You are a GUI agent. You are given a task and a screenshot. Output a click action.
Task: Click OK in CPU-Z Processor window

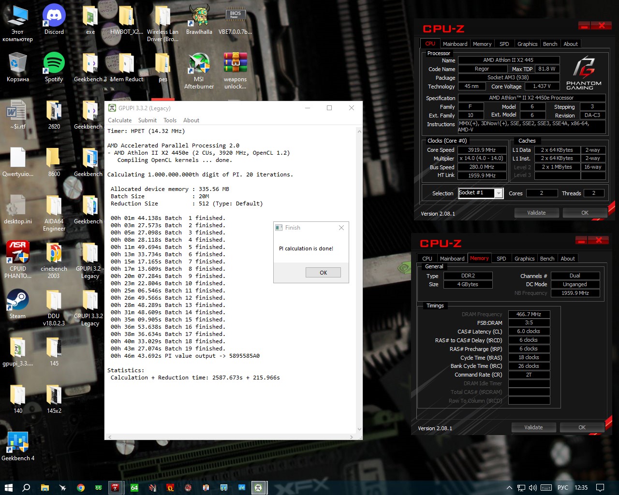(x=585, y=213)
